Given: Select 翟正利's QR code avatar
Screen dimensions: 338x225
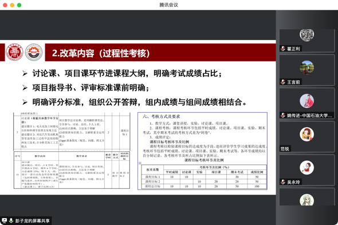Looking at the screenshot, I should click(306, 34).
